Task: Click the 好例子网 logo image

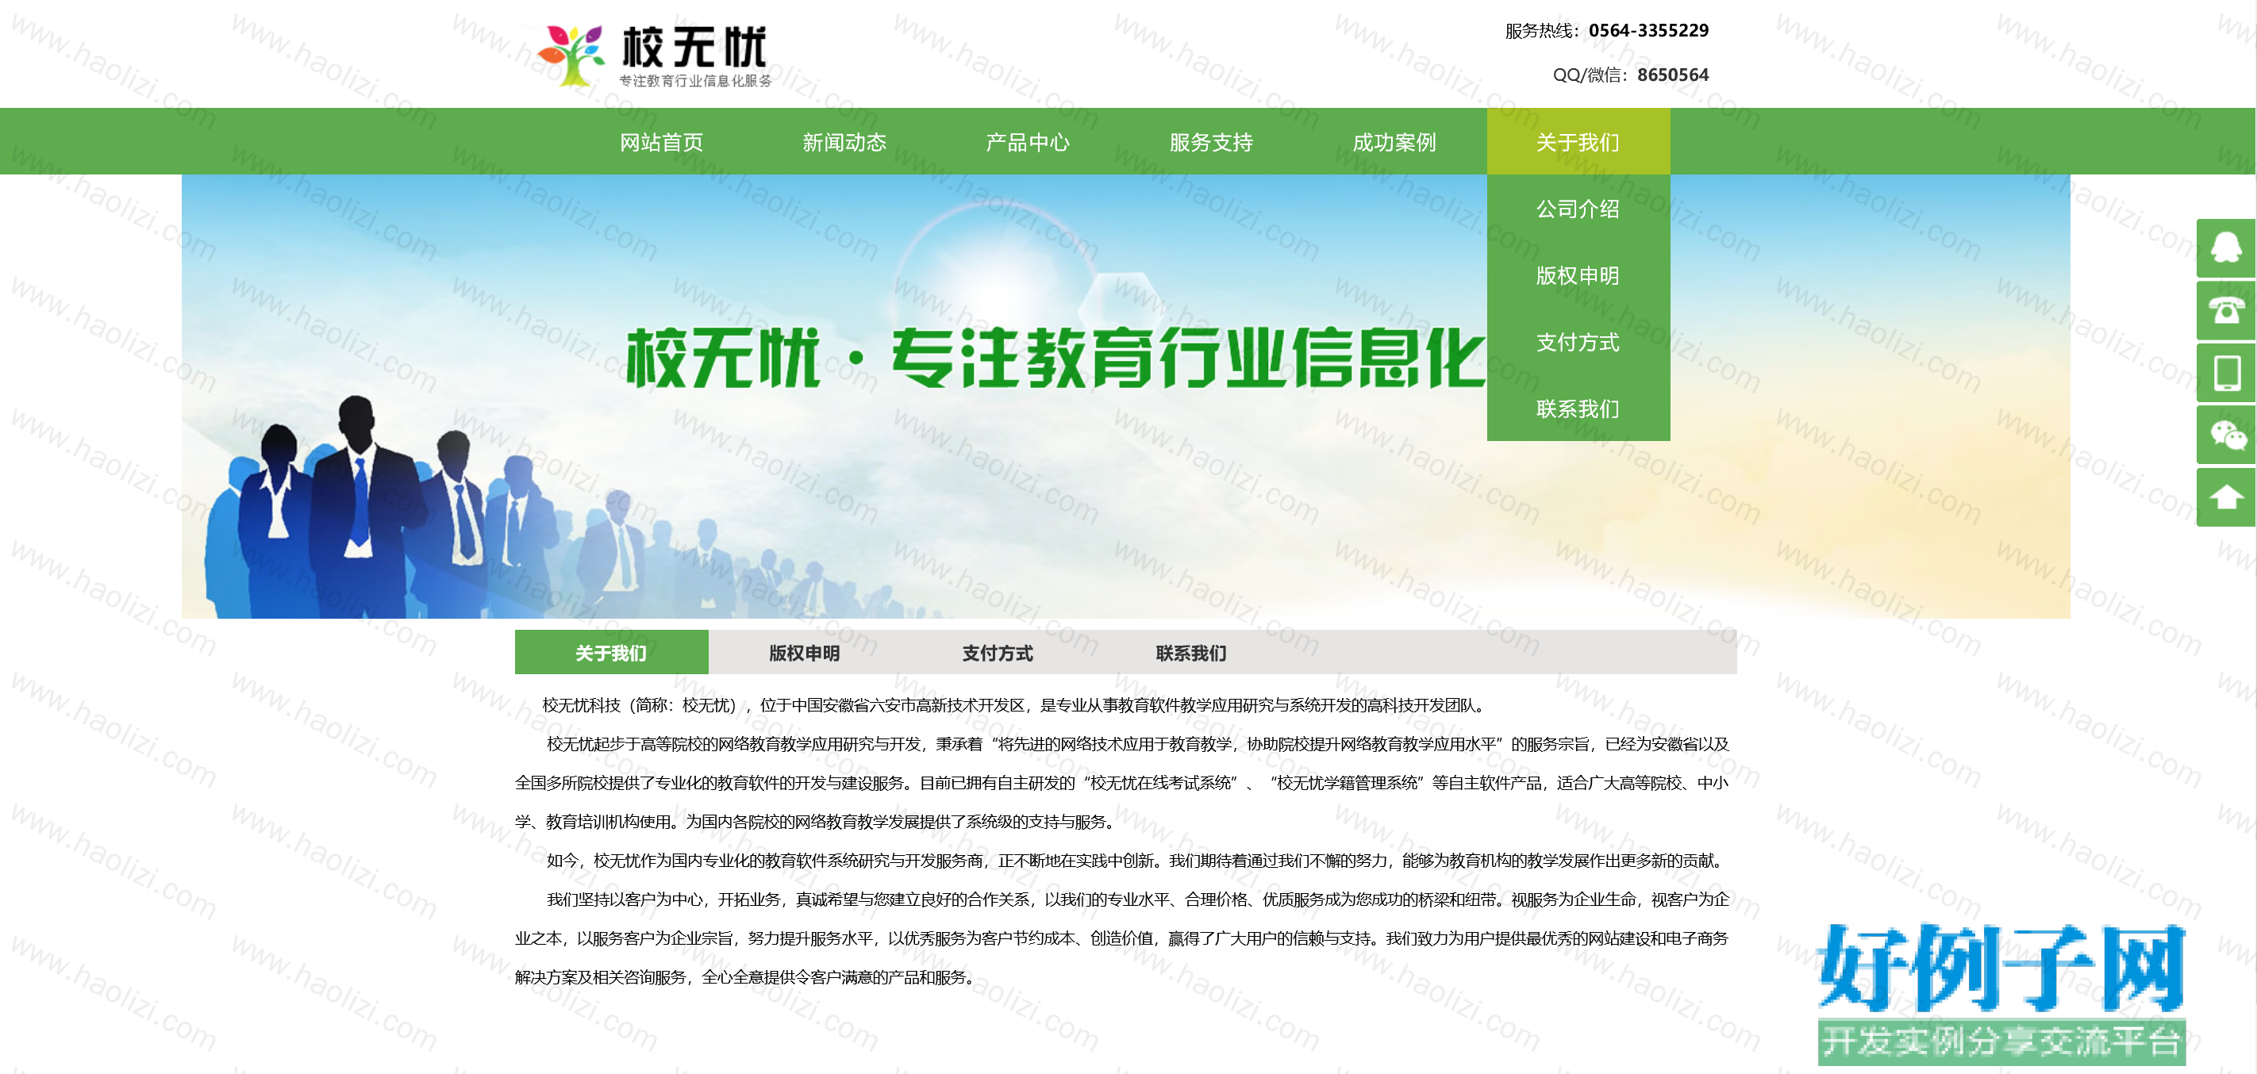Action: click(x=2001, y=993)
